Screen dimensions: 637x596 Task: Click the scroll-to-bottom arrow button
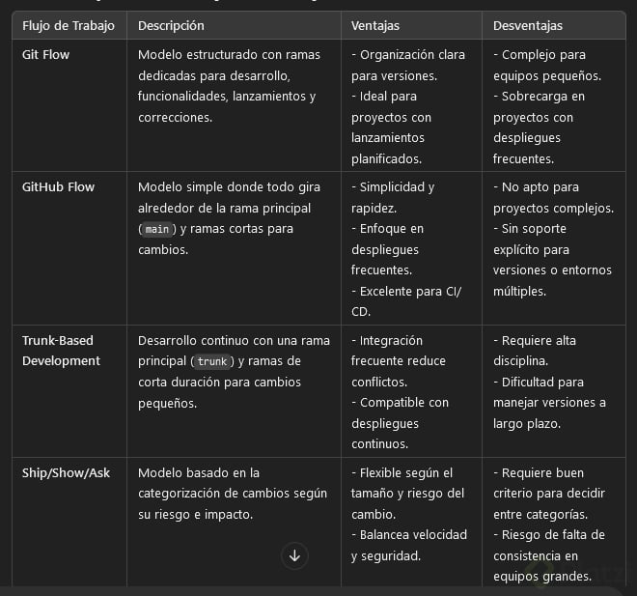point(294,555)
